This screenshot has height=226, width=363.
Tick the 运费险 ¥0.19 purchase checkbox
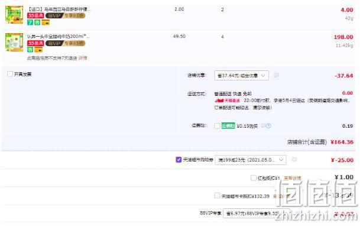point(218,126)
